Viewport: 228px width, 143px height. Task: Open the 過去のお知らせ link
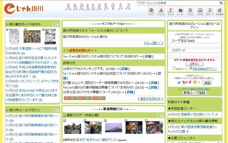pyautogui.click(x=150, y=99)
